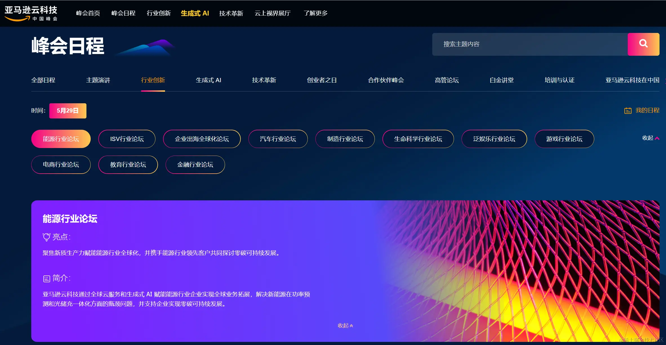Screen dimensions: 666x345
Task: Choose the 游戏行业论坛 filter pill
Action: coord(564,139)
